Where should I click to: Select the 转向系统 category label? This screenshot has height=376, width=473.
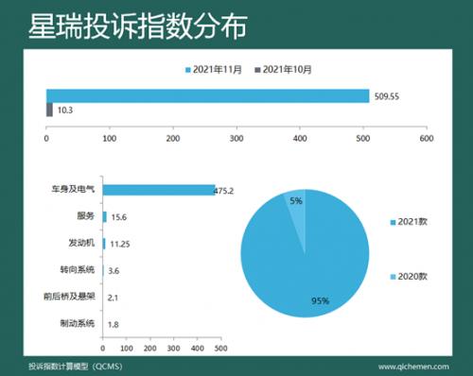pyautogui.click(x=78, y=270)
